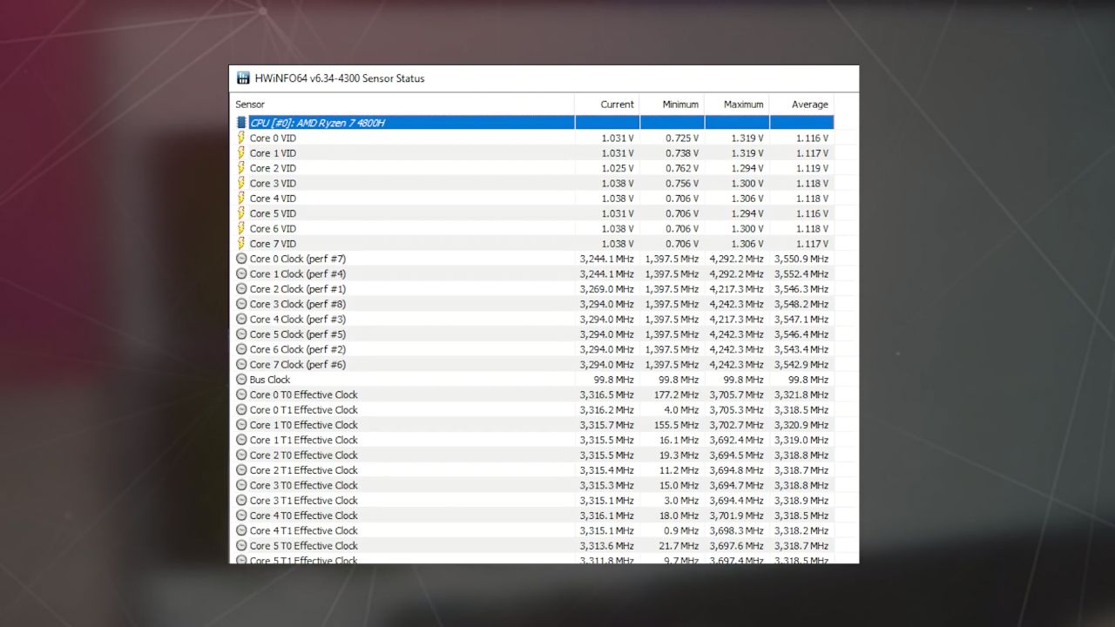Click the Minimum column header
The image size is (1115, 627).
pos(680,104)
